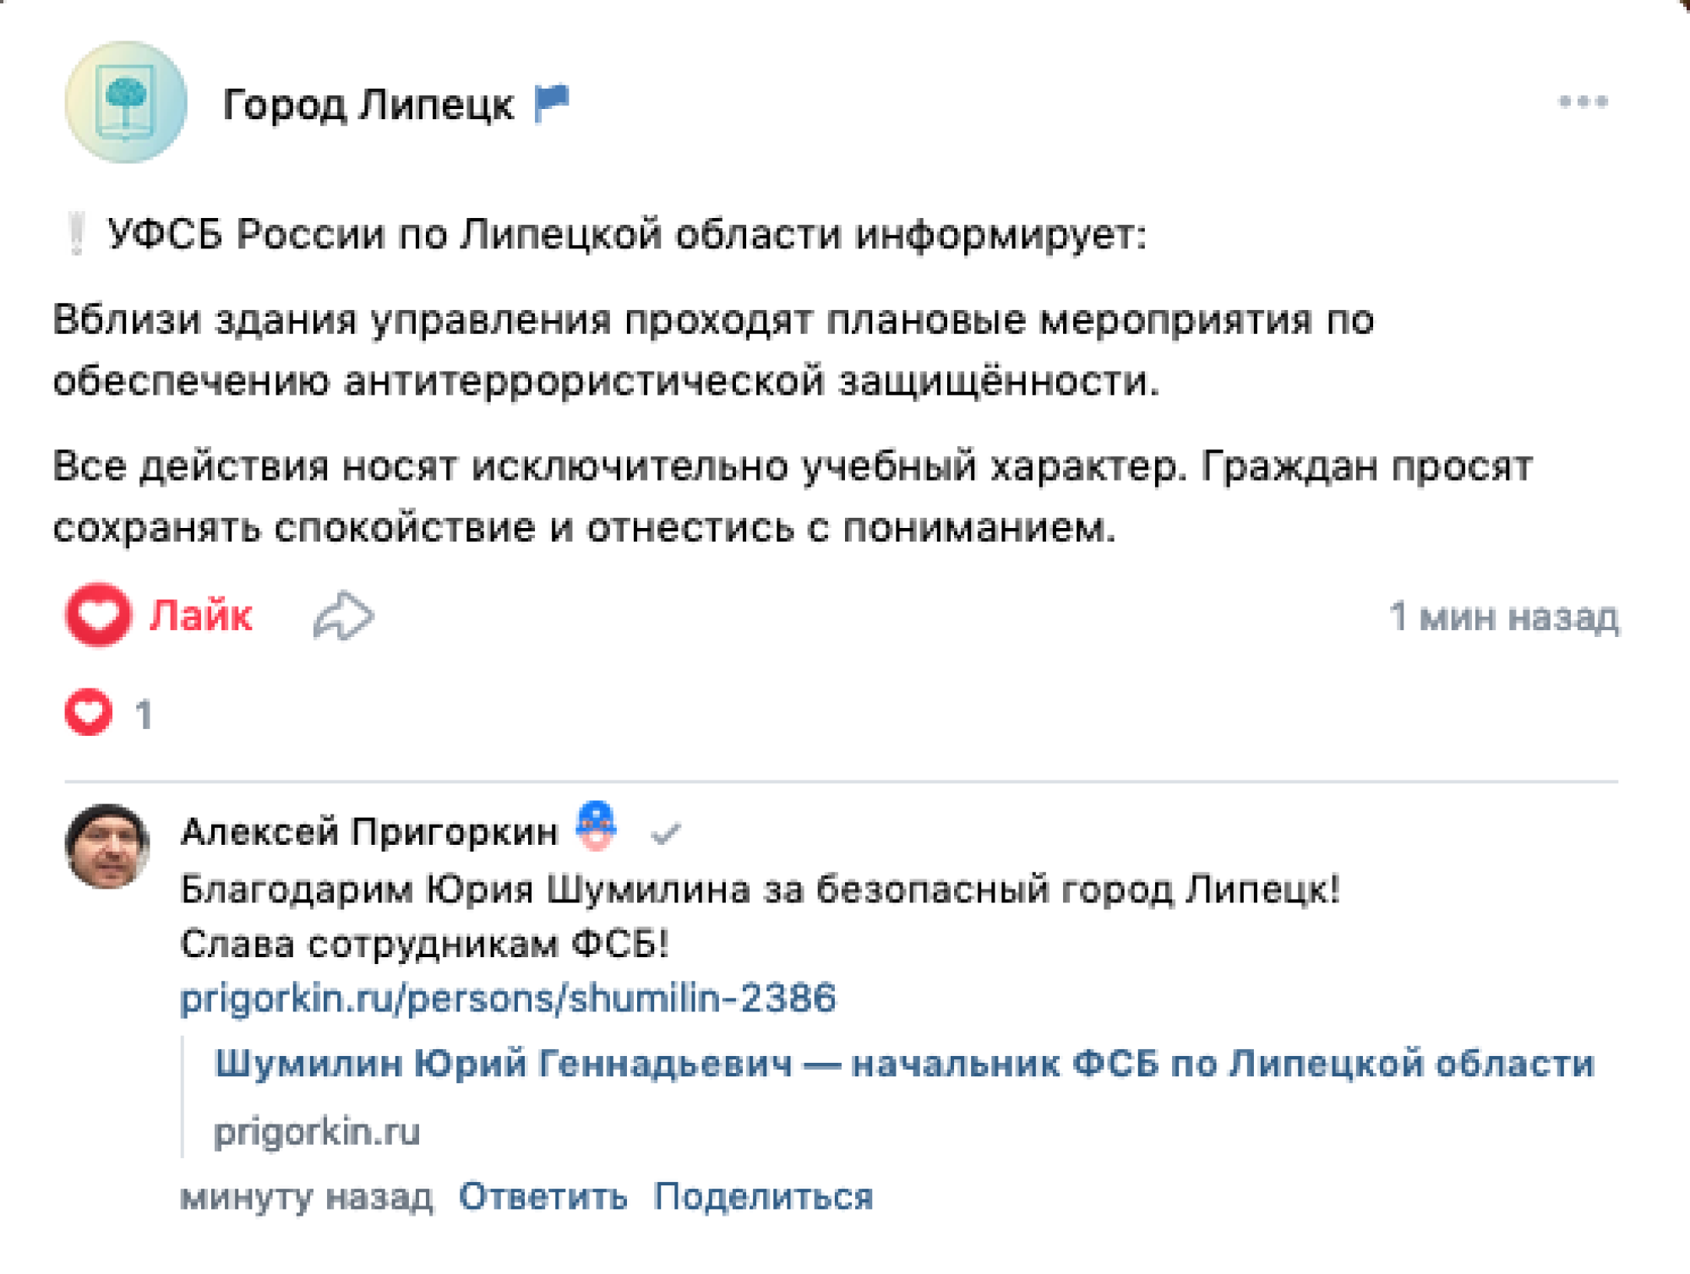Click the blue flag icon beside group name
The height and width of the screenshot is (1274, 1690).
(x=552, y=103)
